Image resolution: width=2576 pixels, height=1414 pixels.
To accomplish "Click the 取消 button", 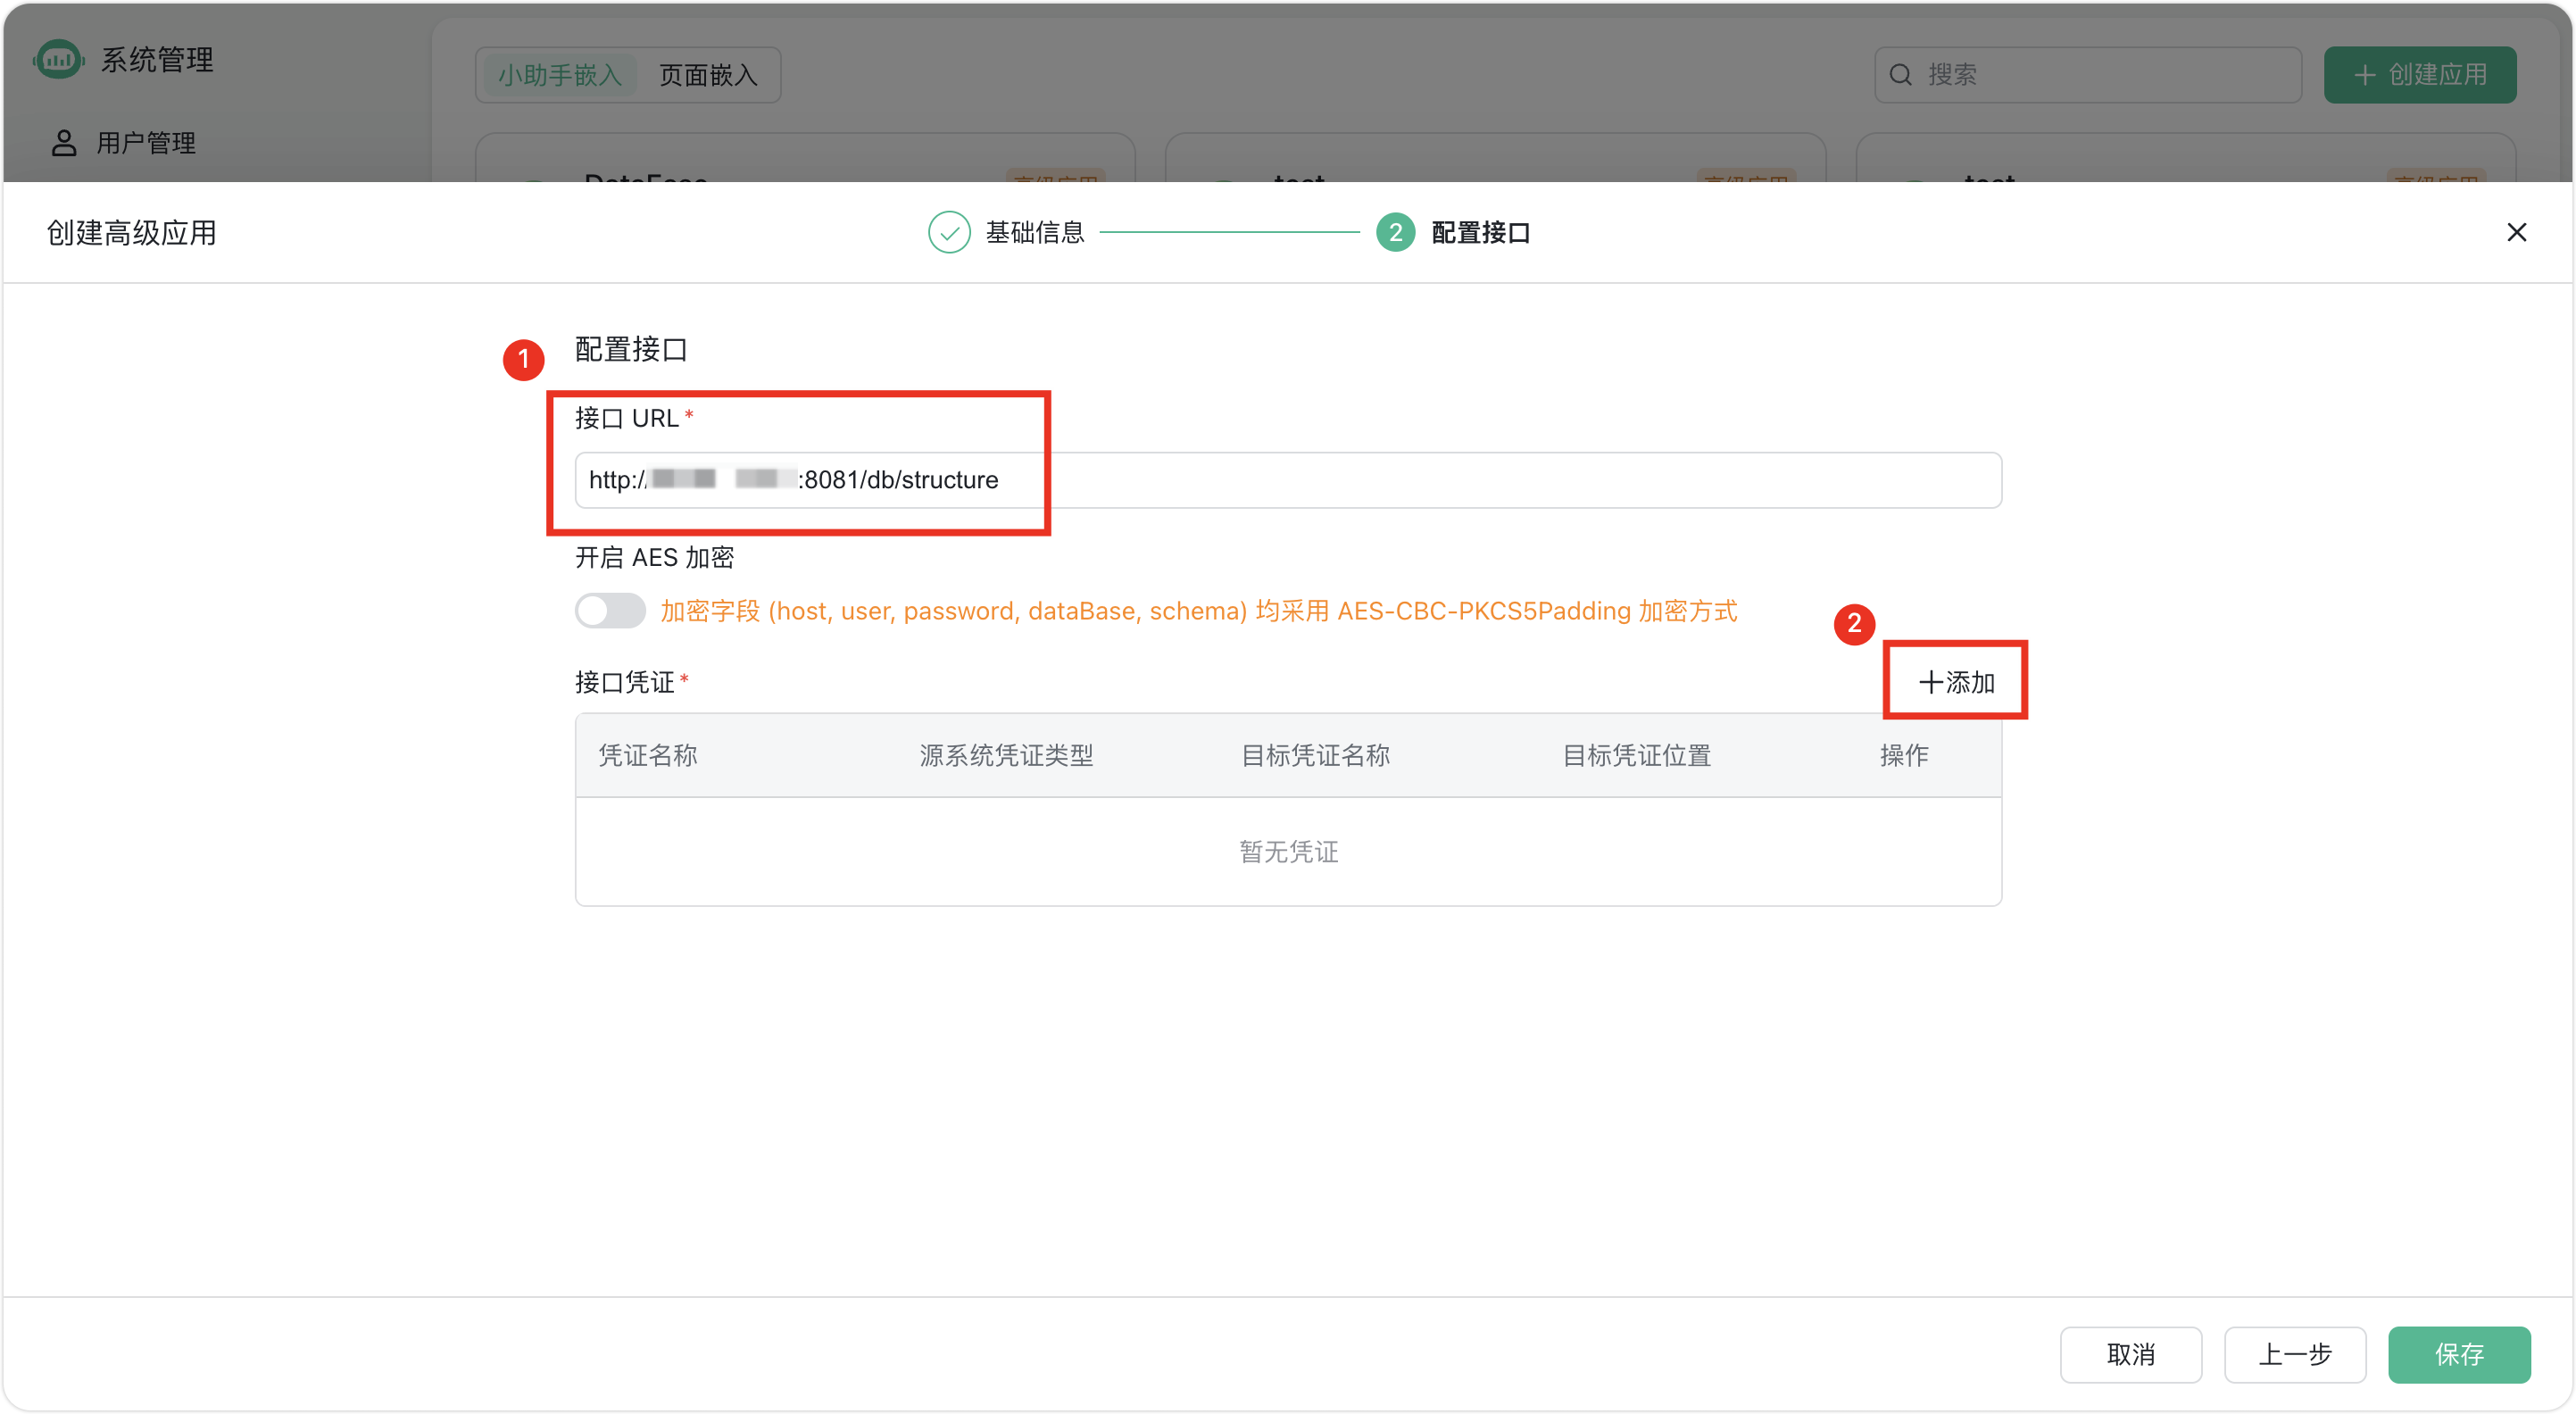I will 2130,1354.
